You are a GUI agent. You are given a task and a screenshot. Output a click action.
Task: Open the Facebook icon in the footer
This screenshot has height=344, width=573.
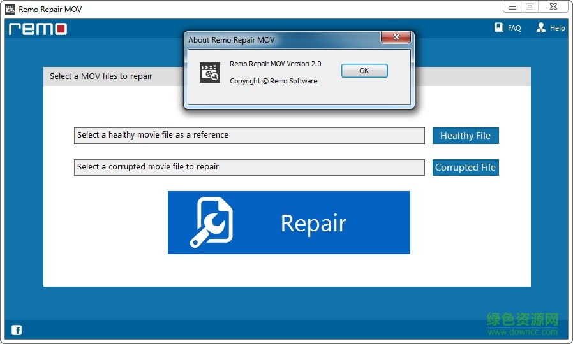(17, 330)
